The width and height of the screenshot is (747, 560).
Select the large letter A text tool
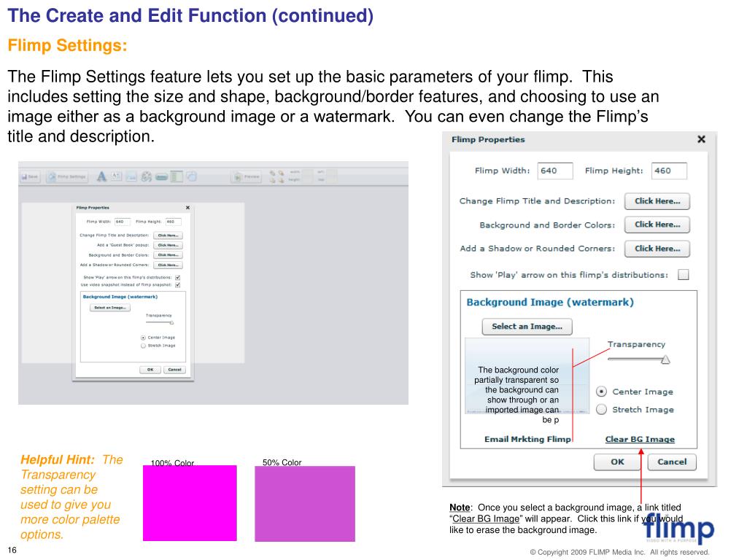point(101,176)
